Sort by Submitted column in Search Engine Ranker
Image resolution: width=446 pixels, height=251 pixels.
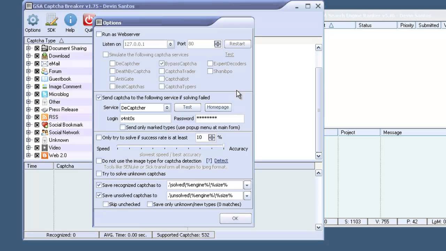[x=429, y=25]
